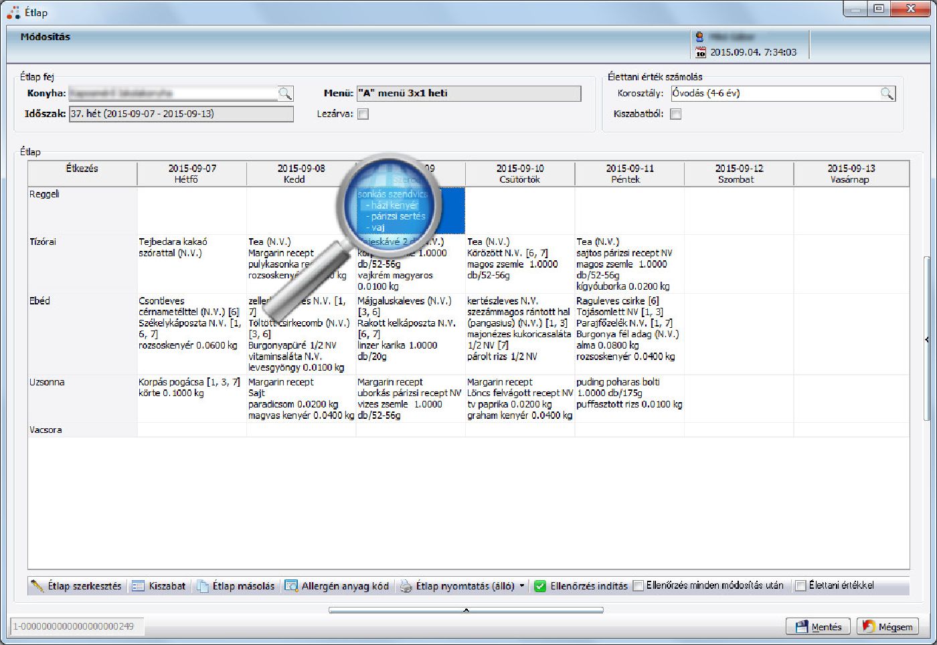This screenshot has height=645, width=937.
Task: Enable the Élettani értékkel checkbox
Action: [x=800, y=586]
